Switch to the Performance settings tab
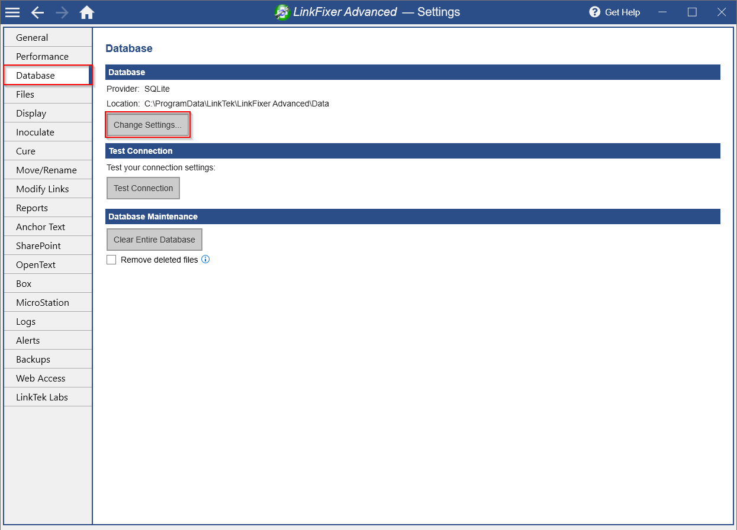Screen dimensions: 737x530 48,56
